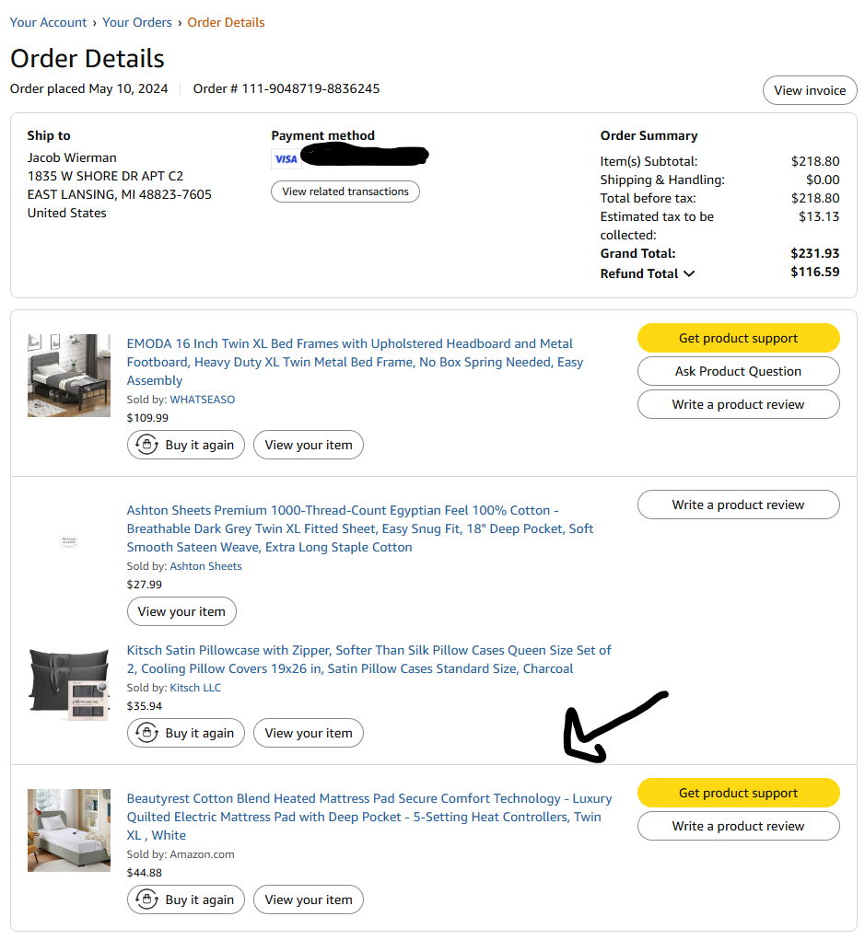Image resolution: width=865 pixels, height=940 pixels.
Task: Click the Ashton Sheets placeholder image
Action: pyautogui.click(x=69, y=542)
